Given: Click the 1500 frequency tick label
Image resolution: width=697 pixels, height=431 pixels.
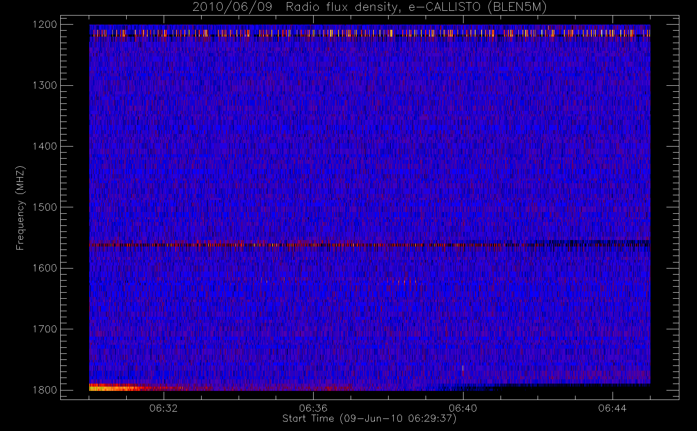Looking at the screenshot, I should pyautogui.click(x=45, y=207).
